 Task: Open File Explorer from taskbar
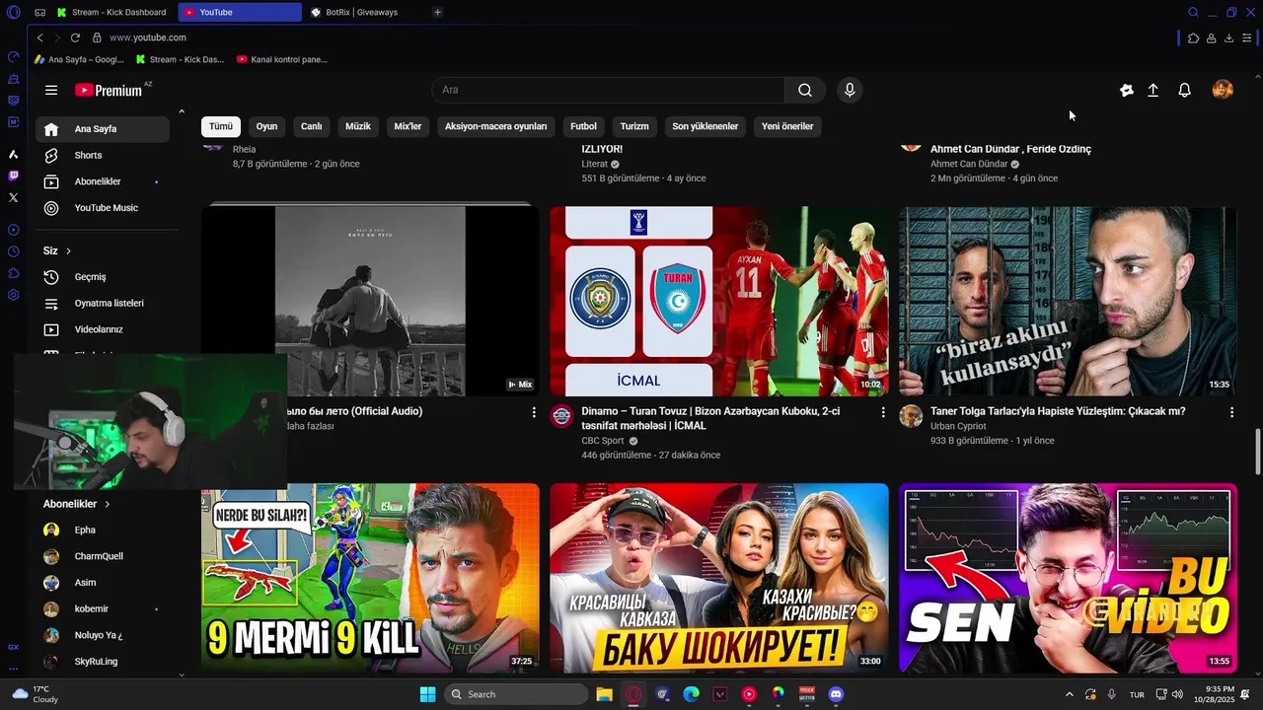[604, 694]
